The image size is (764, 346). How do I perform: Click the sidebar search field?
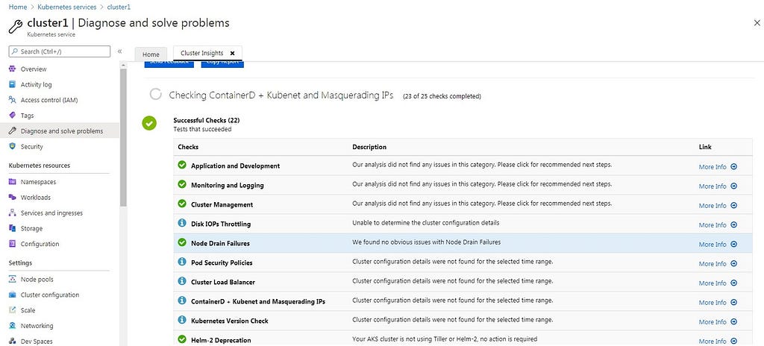point(60,51)
